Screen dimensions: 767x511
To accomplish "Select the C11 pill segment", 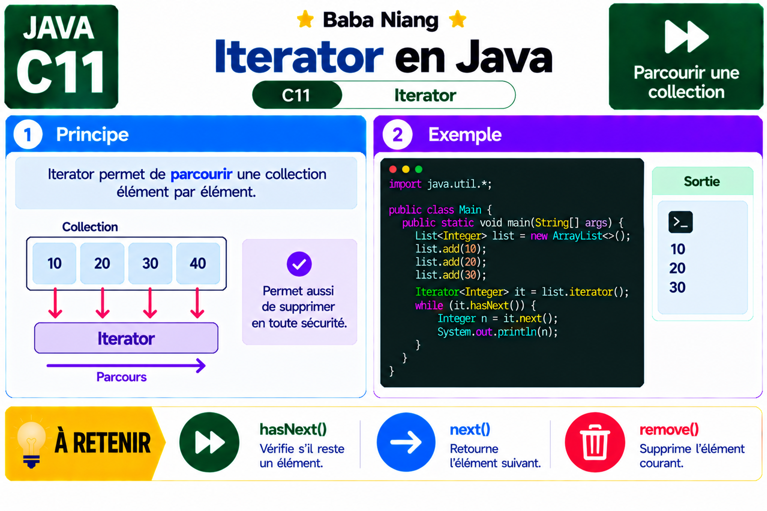I will pyautogui.click(x=297, y=95).
